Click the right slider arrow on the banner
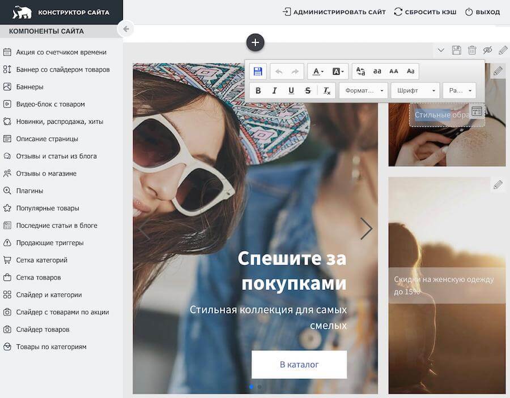 (x=367, y=228)
